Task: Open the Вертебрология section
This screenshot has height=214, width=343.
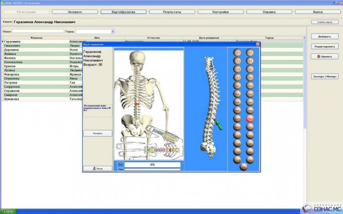Action: coord(123,12)
